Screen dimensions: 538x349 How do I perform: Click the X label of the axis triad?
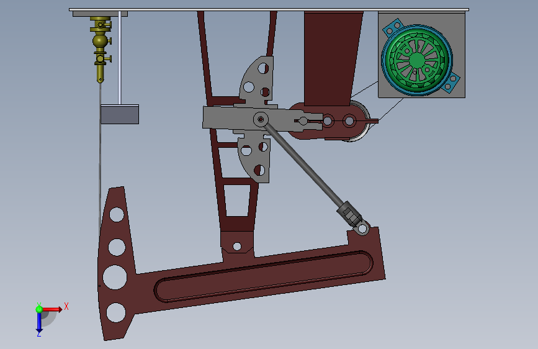tap(66, 306)
